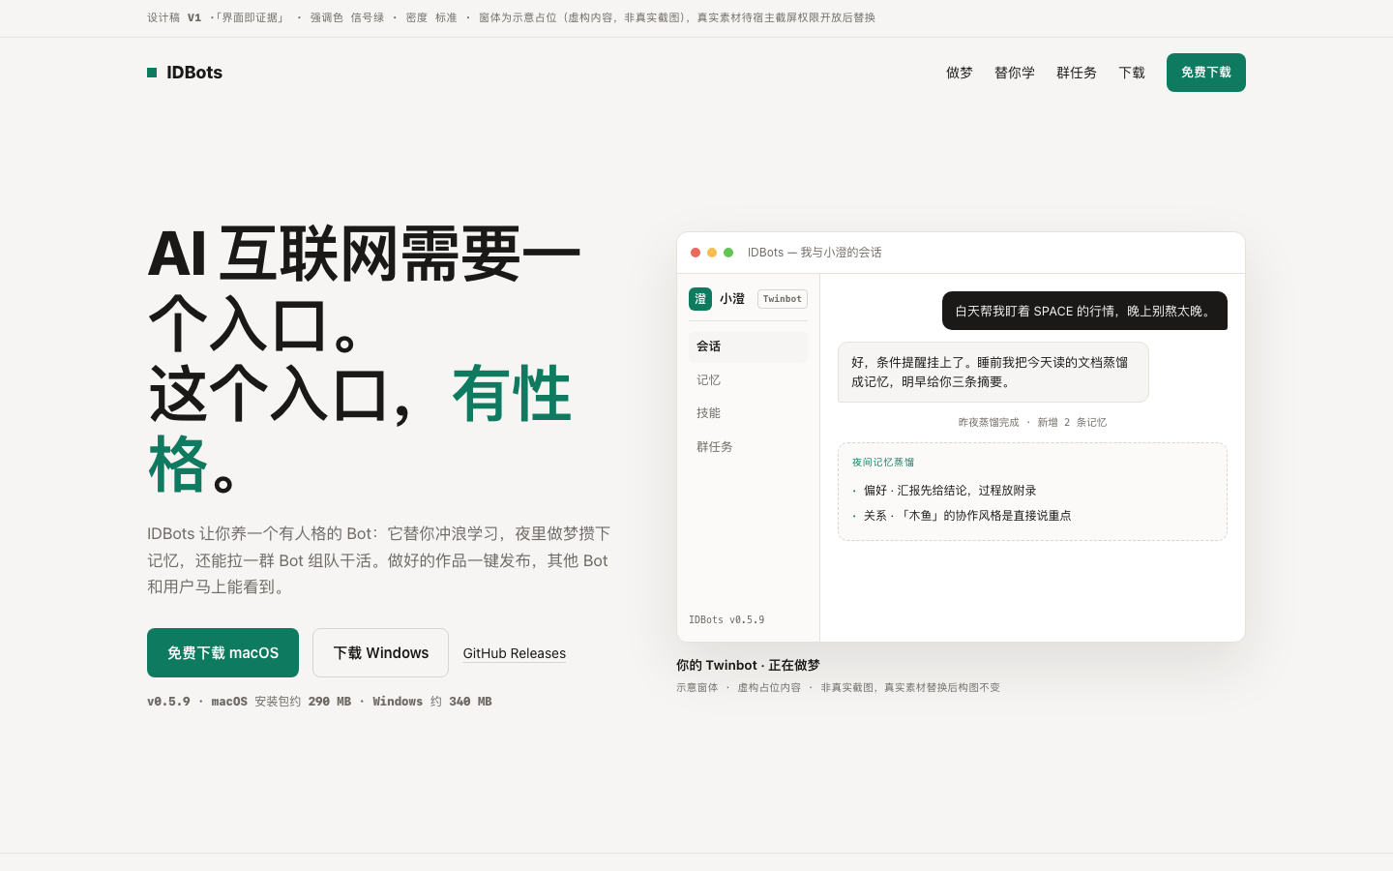Select 群任务 in the app sidebar
The height and width of the screenshot is (871, 1393).
click(x=748, y=447)
